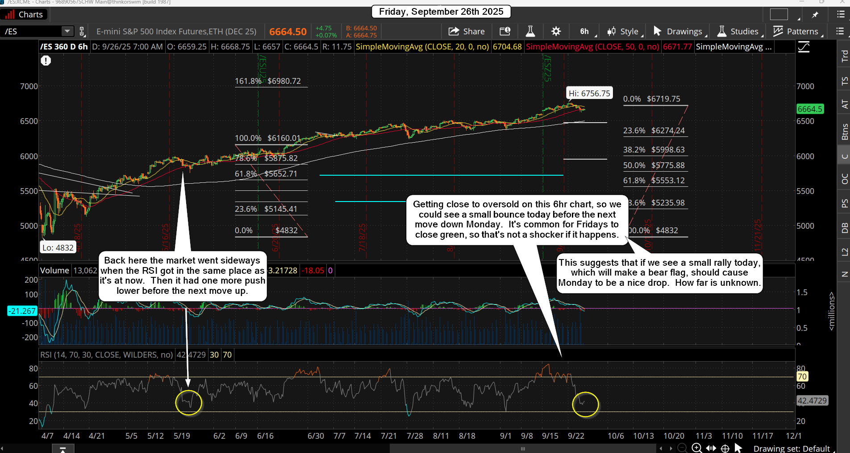Open chart settings gear icon
Image resolution: width=850 pixels, height=453 pixels.
coord(556,31)
